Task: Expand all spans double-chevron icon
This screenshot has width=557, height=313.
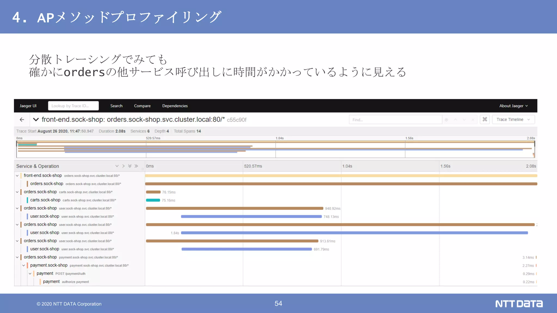Action: 130,166
